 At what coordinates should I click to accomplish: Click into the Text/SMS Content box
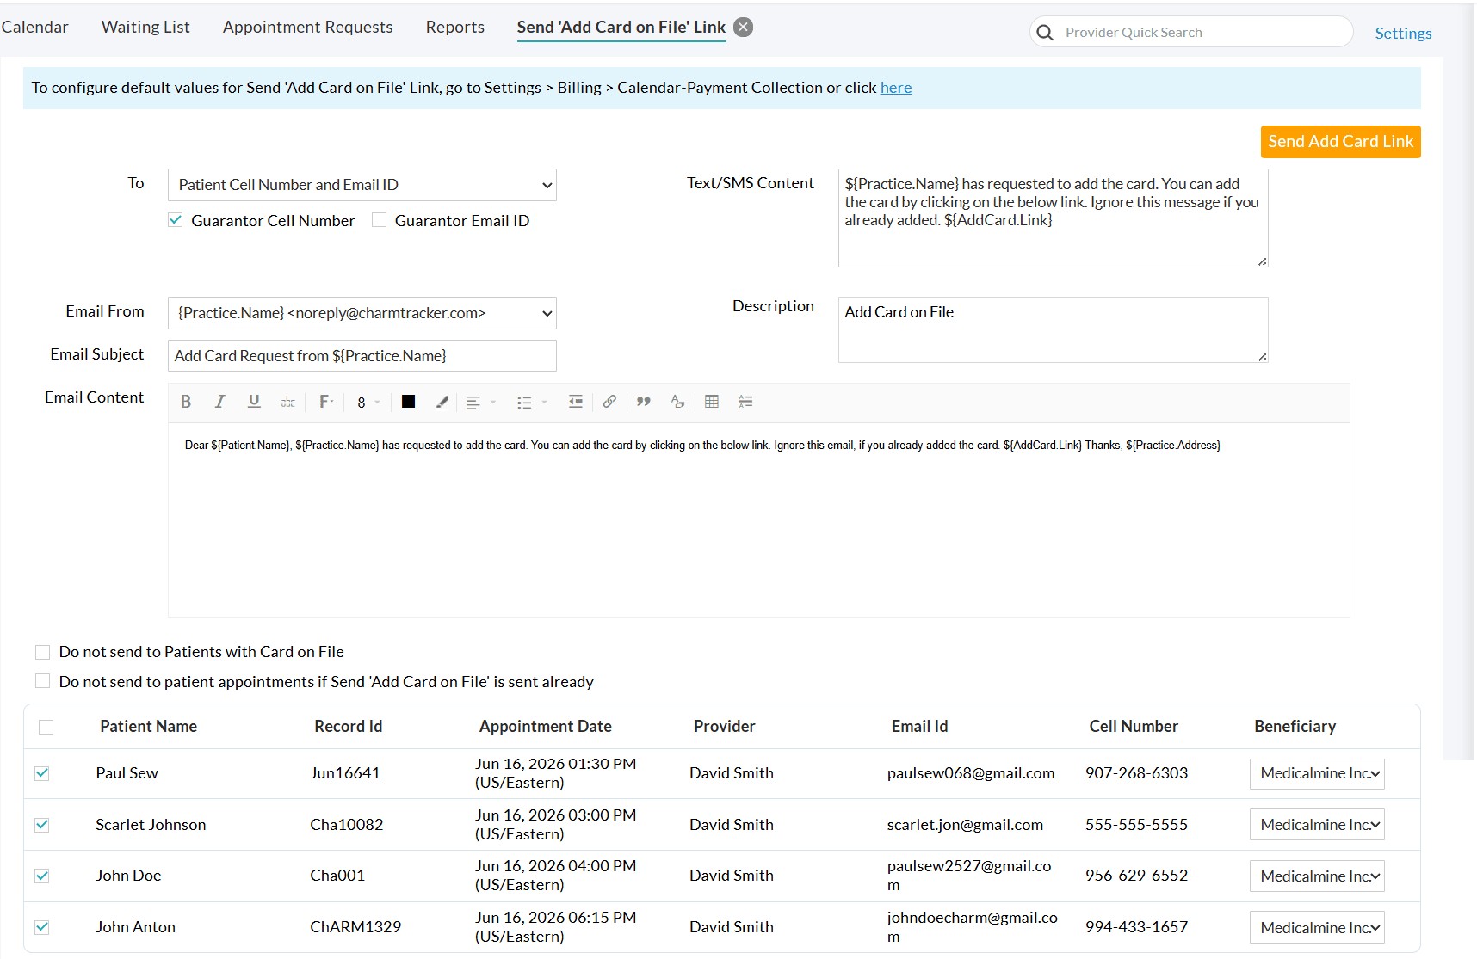1053,218
